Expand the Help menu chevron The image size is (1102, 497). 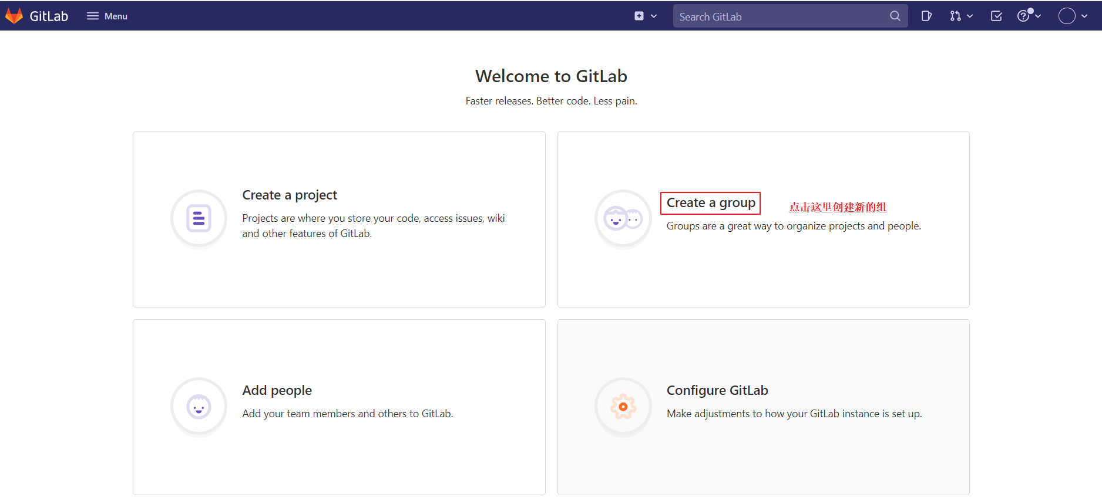(1039, 16)
